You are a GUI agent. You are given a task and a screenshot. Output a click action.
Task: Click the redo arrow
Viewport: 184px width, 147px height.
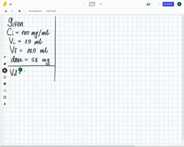click(x=12, y=11)
